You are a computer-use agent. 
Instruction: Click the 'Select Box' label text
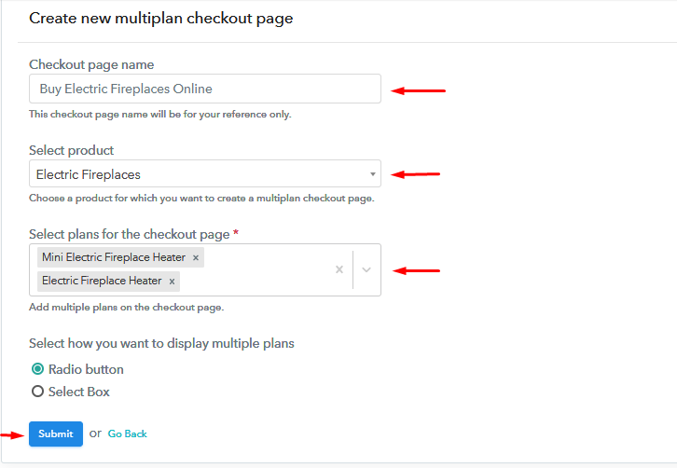tap(79, 392)
